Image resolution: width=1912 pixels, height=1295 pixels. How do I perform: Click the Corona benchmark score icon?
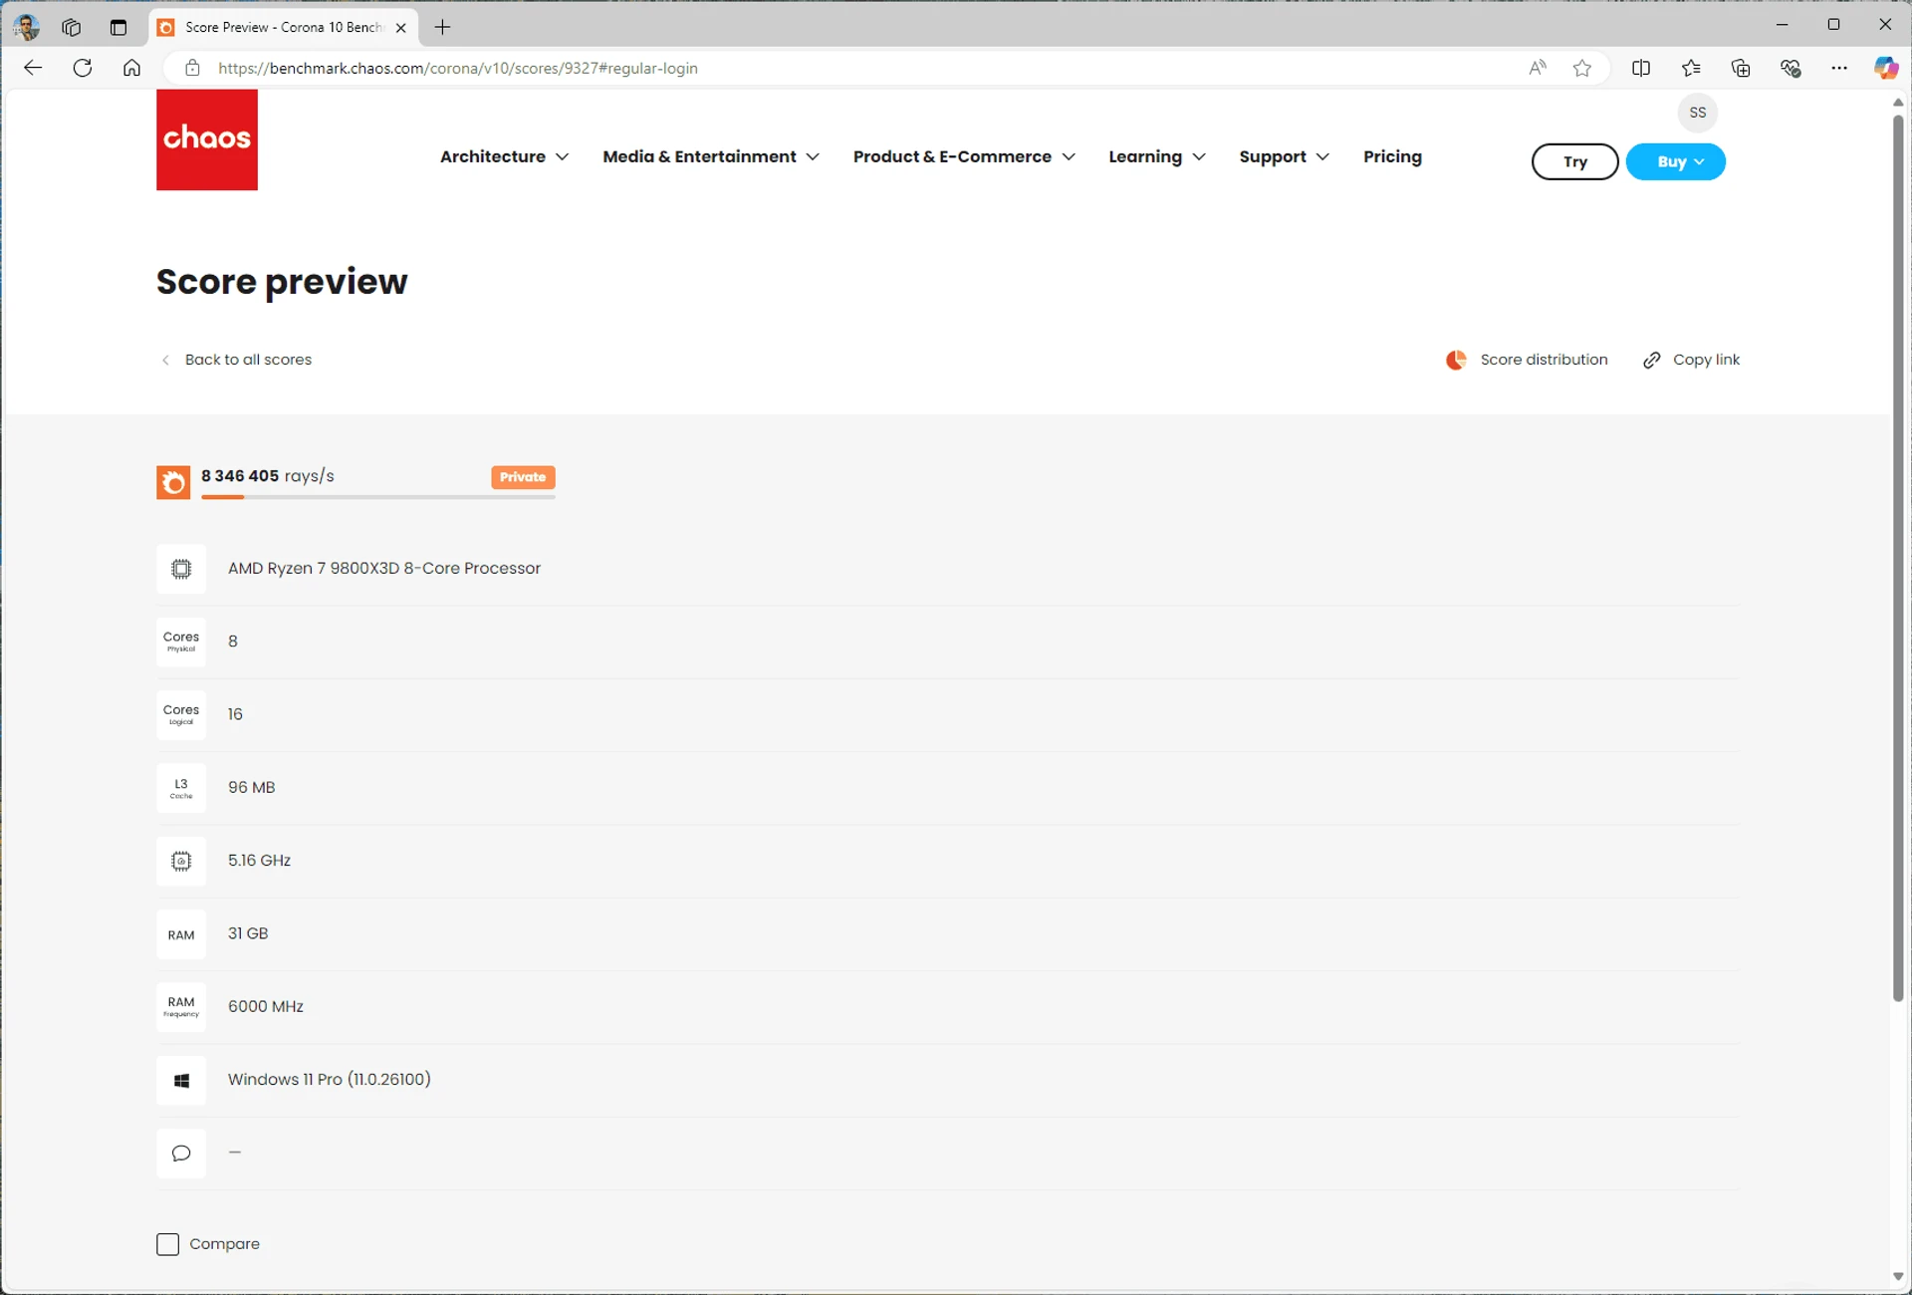(x=173, y=482)
